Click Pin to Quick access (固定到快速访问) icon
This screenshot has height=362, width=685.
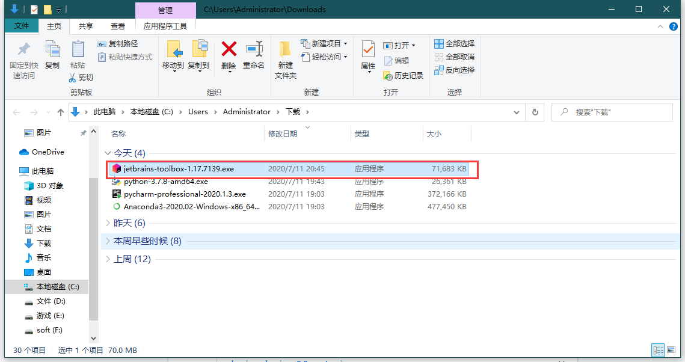tap(24, 50)
